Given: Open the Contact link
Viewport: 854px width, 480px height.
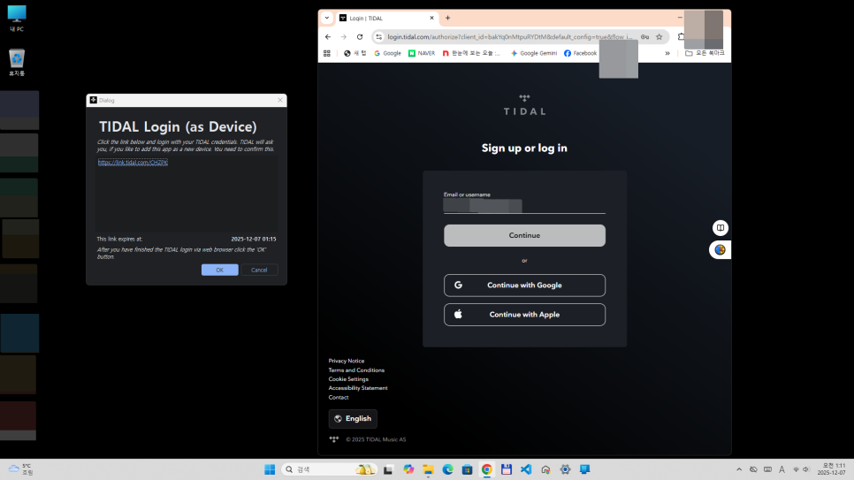Looking at the screenshot, I should (339, 397).
